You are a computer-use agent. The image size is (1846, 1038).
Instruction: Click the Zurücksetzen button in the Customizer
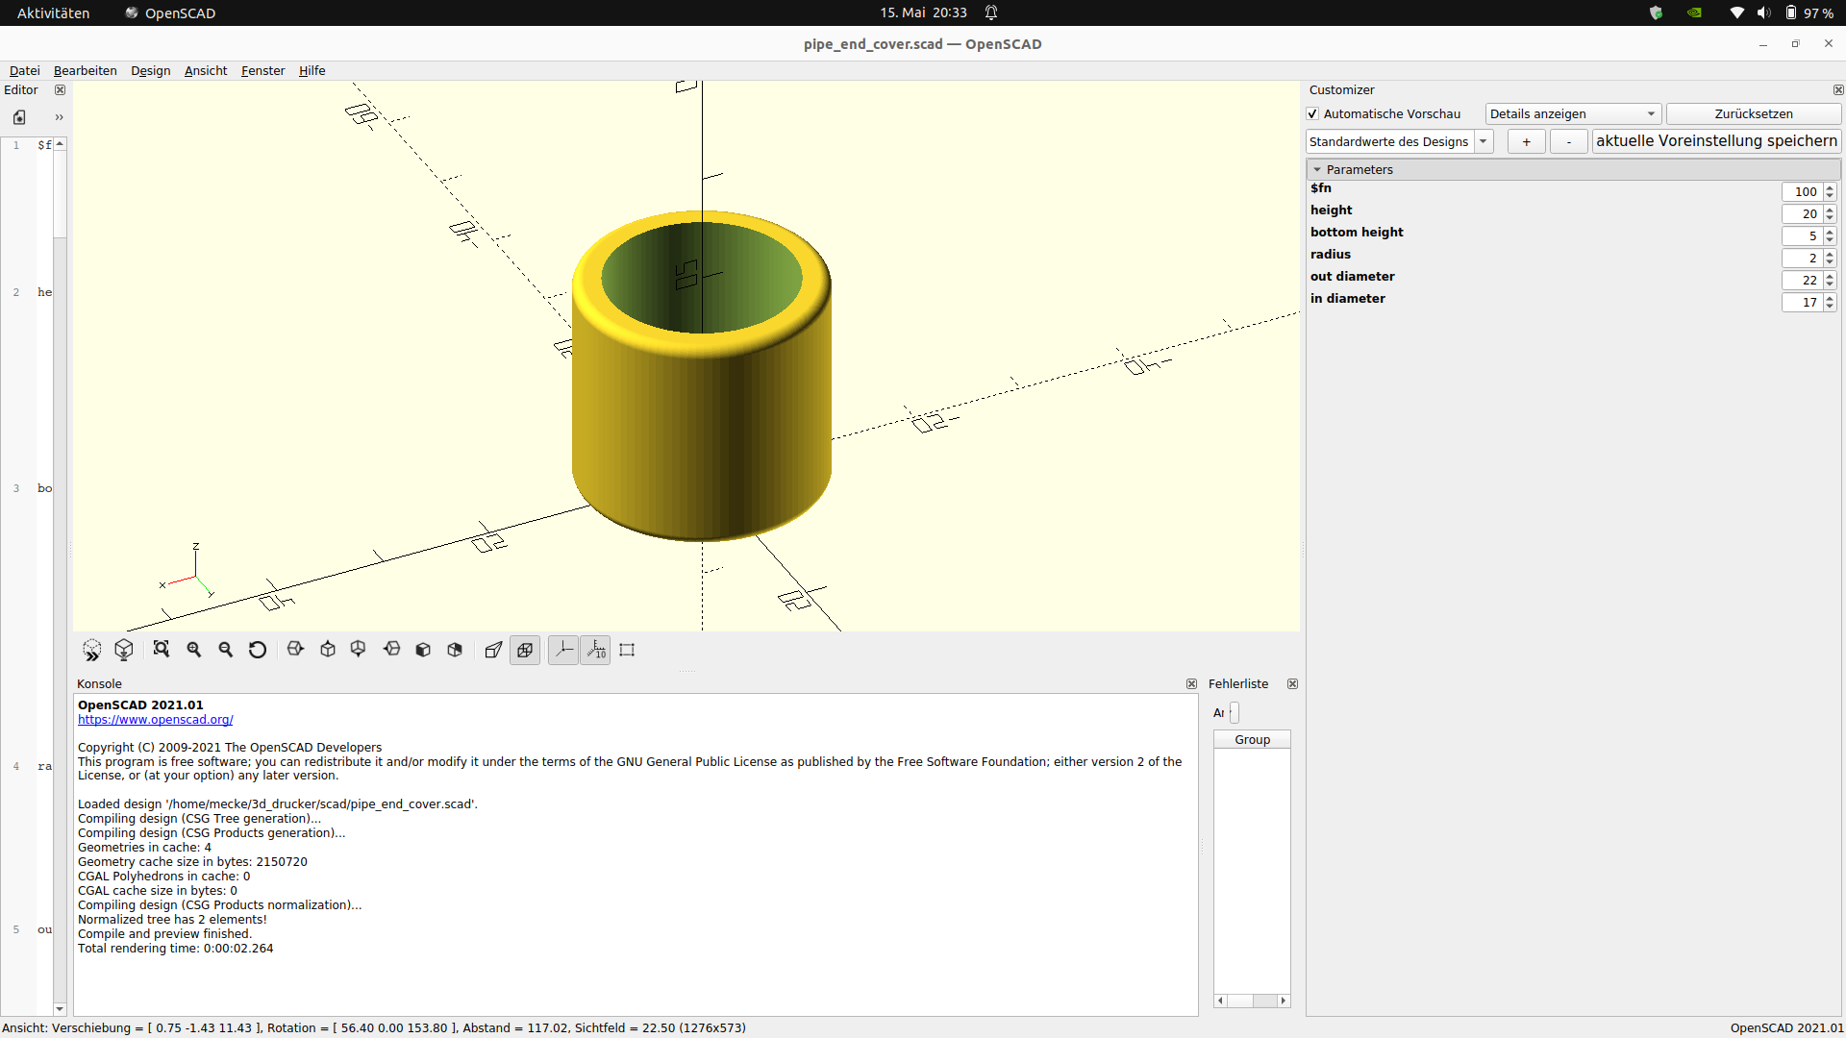pyautogui.click(x=1753, y=113)
